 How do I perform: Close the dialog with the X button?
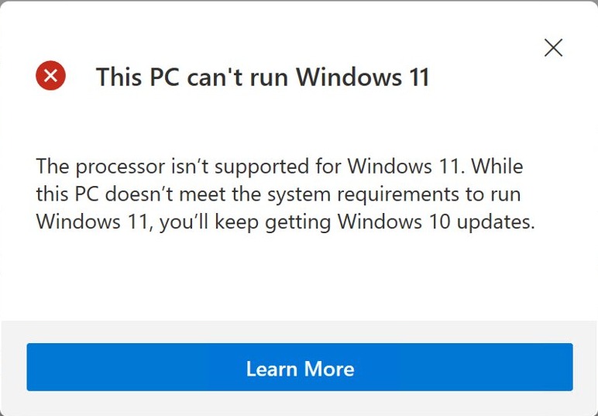[553, 48]
